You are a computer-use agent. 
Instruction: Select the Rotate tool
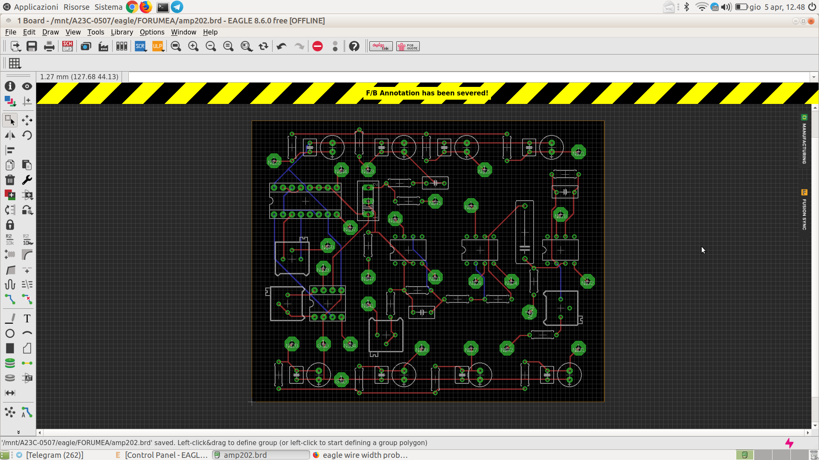tap(27, 135)
